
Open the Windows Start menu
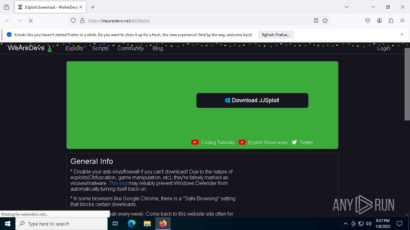(x=8, y=224)
